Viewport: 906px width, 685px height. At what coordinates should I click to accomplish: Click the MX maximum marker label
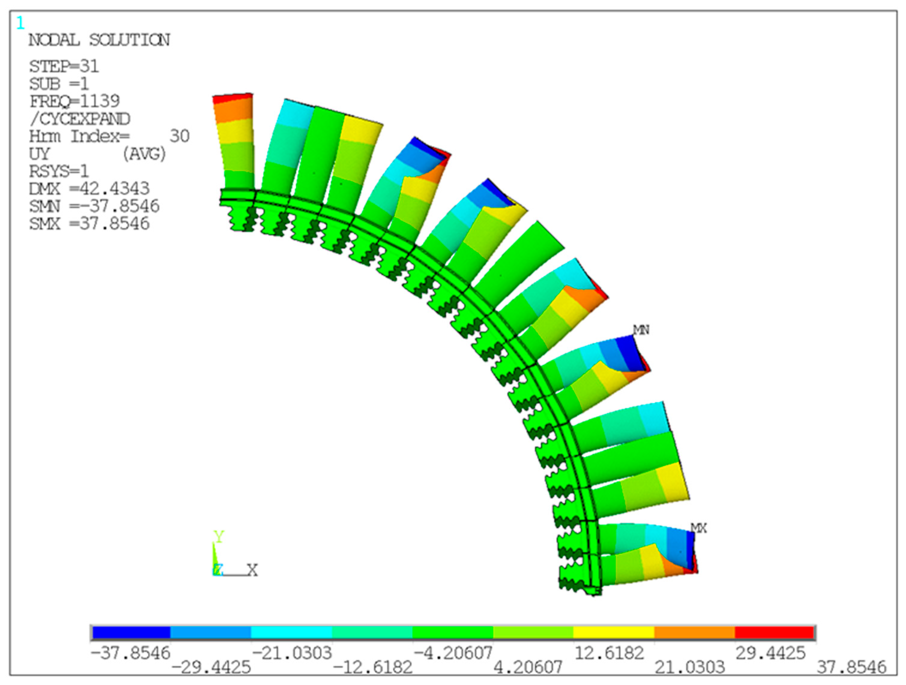(x=699, y=528)
